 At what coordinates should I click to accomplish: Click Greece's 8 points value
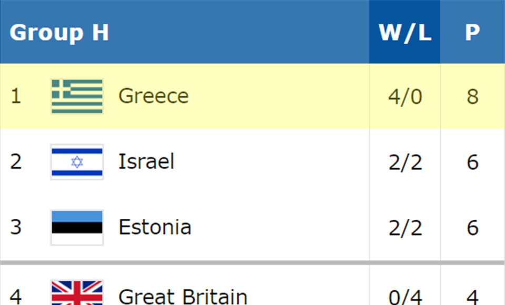point(472,97)
